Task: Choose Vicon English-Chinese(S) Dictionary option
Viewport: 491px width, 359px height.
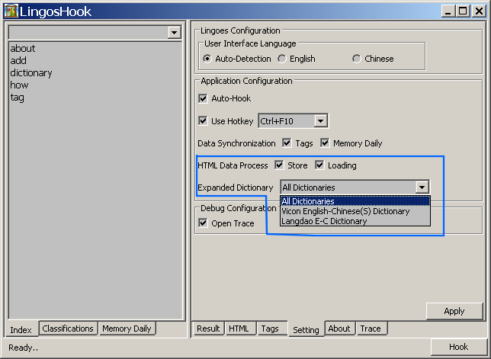Action: (355, 211)
